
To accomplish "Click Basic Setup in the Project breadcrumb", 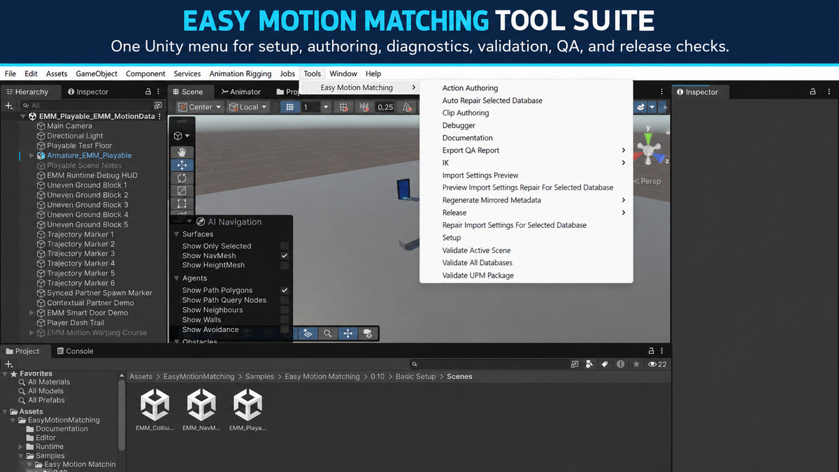I will (x=415, y=376).
